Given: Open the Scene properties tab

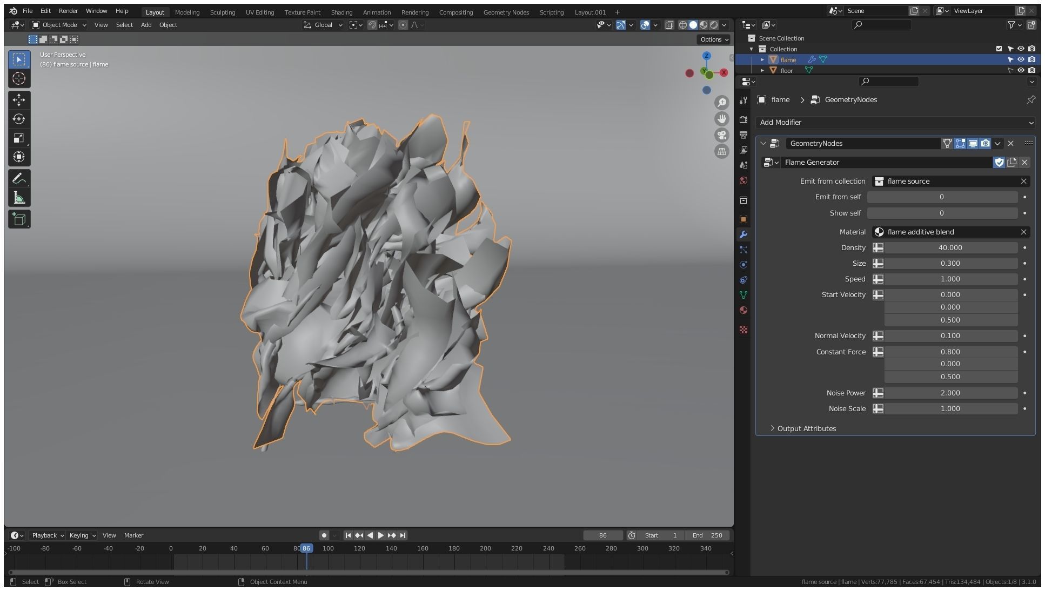Looking at the screenshot, I should 743,165.
